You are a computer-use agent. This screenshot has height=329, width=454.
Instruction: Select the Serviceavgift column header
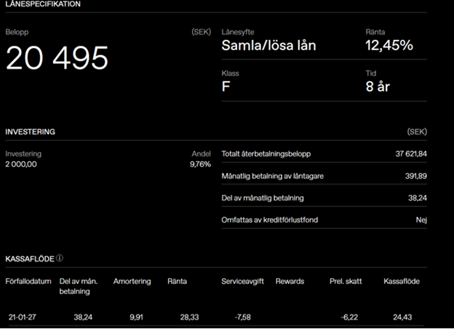coord(243,281)
